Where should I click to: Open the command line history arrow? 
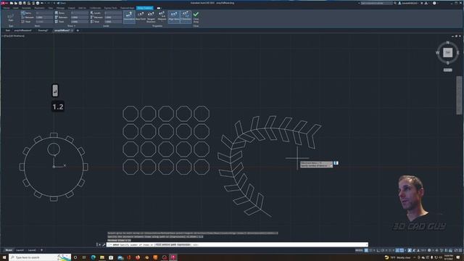pyautogui.click(x=367, y=245)
